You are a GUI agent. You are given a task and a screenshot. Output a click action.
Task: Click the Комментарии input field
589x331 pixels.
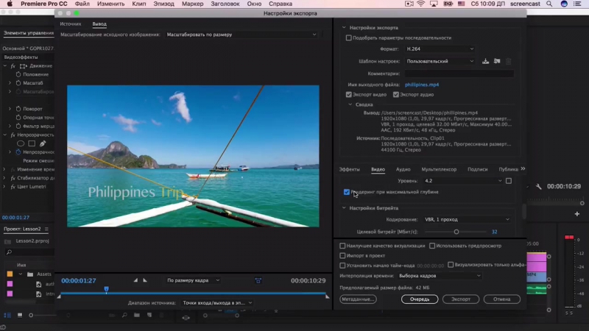pyautogui.click(x=458, y=74)
